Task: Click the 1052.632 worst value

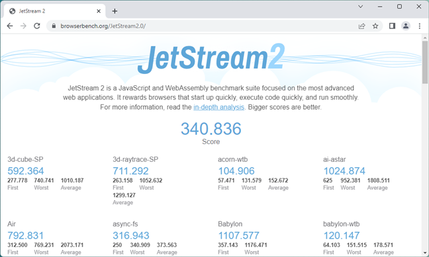Action: coord(151,180)
